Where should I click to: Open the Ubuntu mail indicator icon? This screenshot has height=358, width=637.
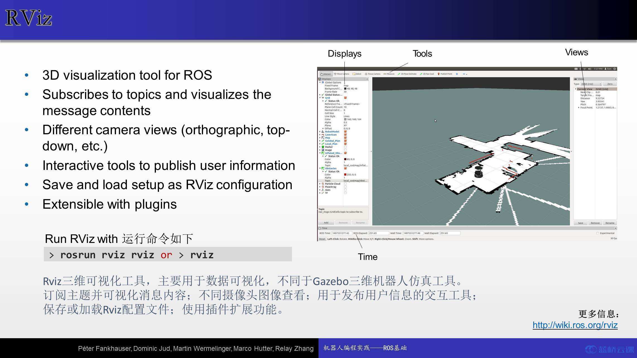coord(576,69)
